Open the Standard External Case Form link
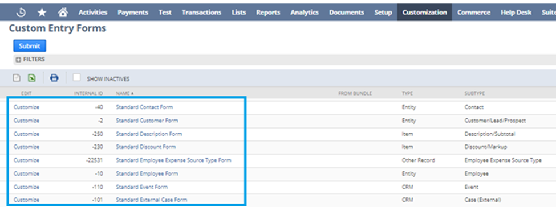556x207 pixels. click(152, 200)
